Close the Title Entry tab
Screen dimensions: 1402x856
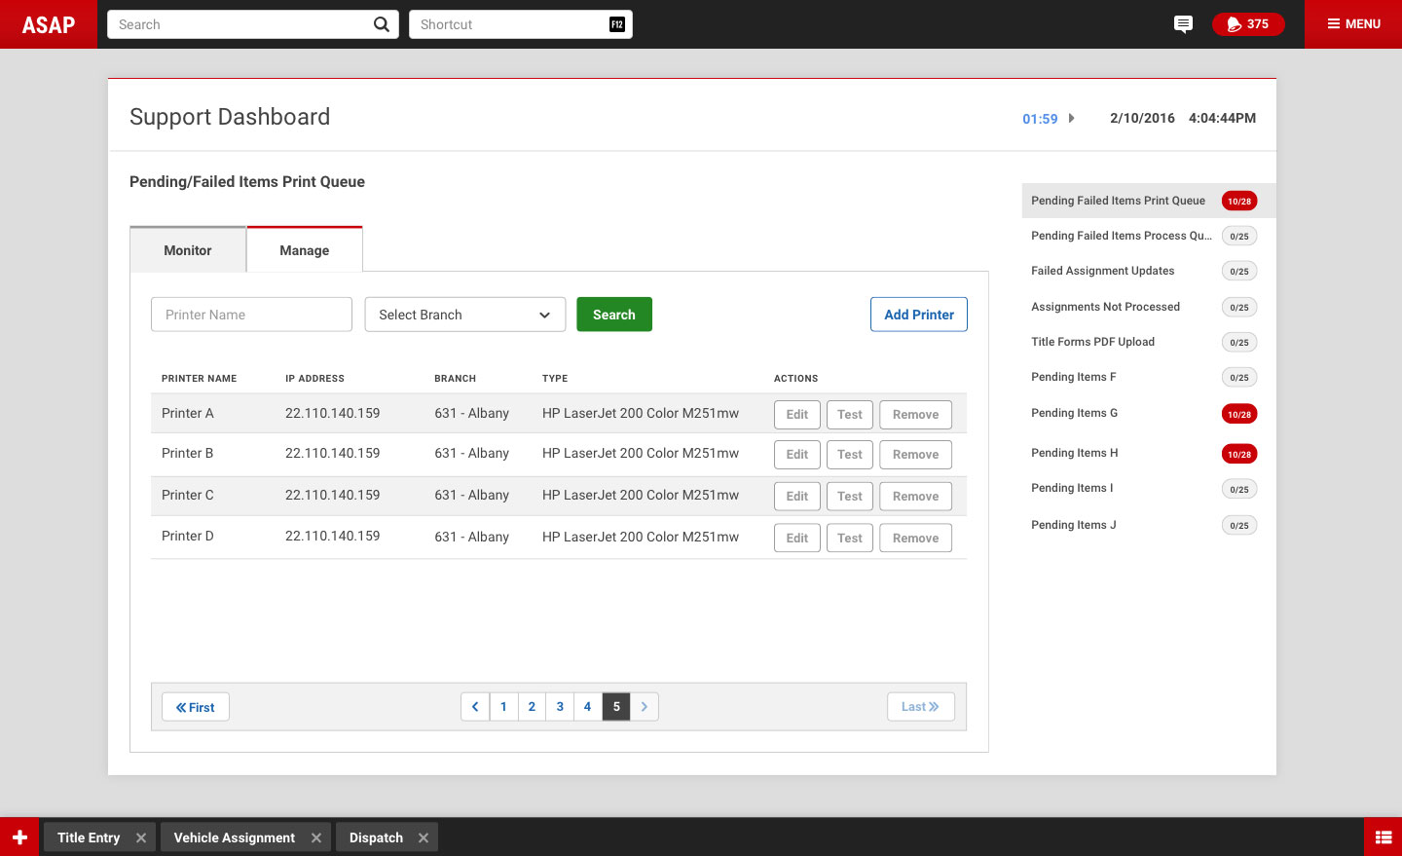pos(141,837)
